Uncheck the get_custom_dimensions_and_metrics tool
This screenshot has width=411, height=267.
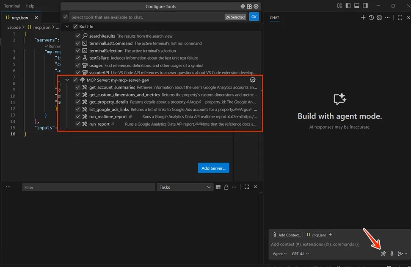tap(78, 95)
